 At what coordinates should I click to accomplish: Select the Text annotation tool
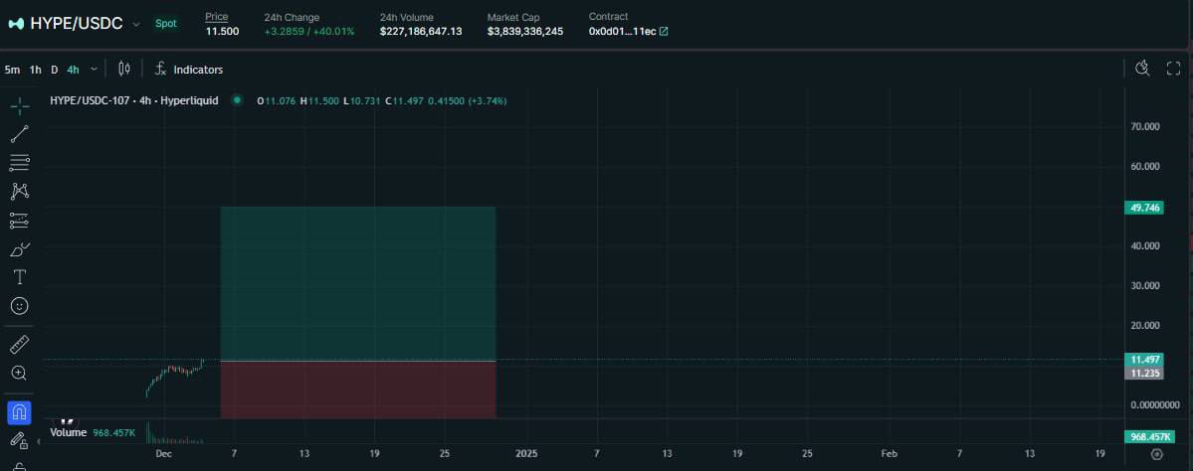pyautogui.click(x=20, y=277)
